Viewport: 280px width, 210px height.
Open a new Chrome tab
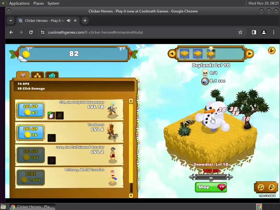click(85, 21)
